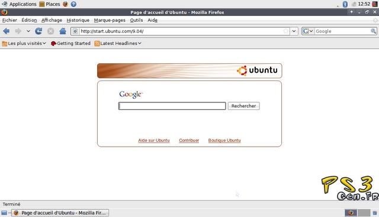Click the volume tray icon
The image size is (379, 217).
(354, 4)
